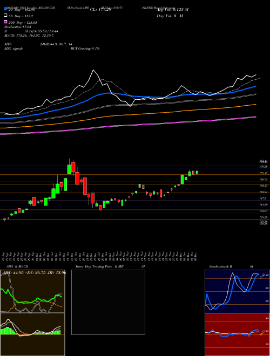Click the peak of the white price line
Screen dimensions: 270x356
click(x=93, y=70)
